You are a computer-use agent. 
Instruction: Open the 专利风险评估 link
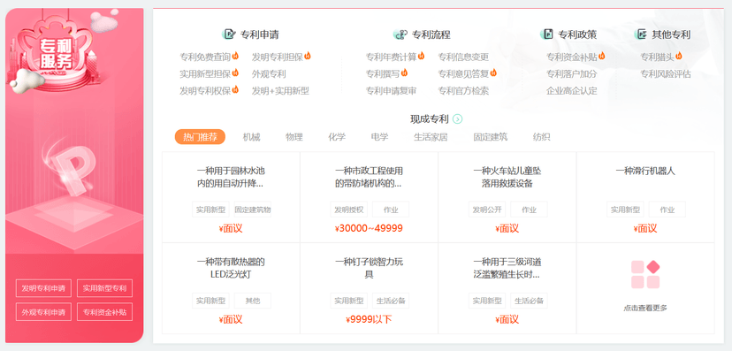click(665, 73)
